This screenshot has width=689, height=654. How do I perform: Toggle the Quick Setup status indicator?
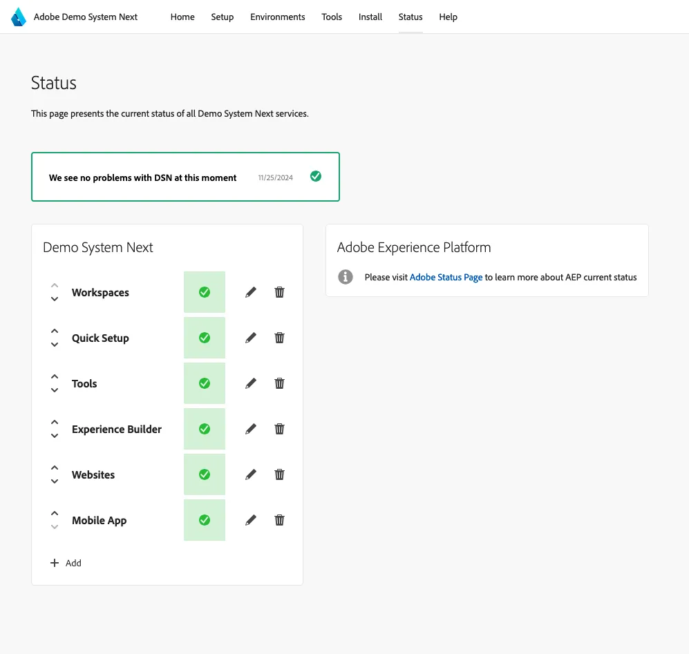tap(205, 338)
